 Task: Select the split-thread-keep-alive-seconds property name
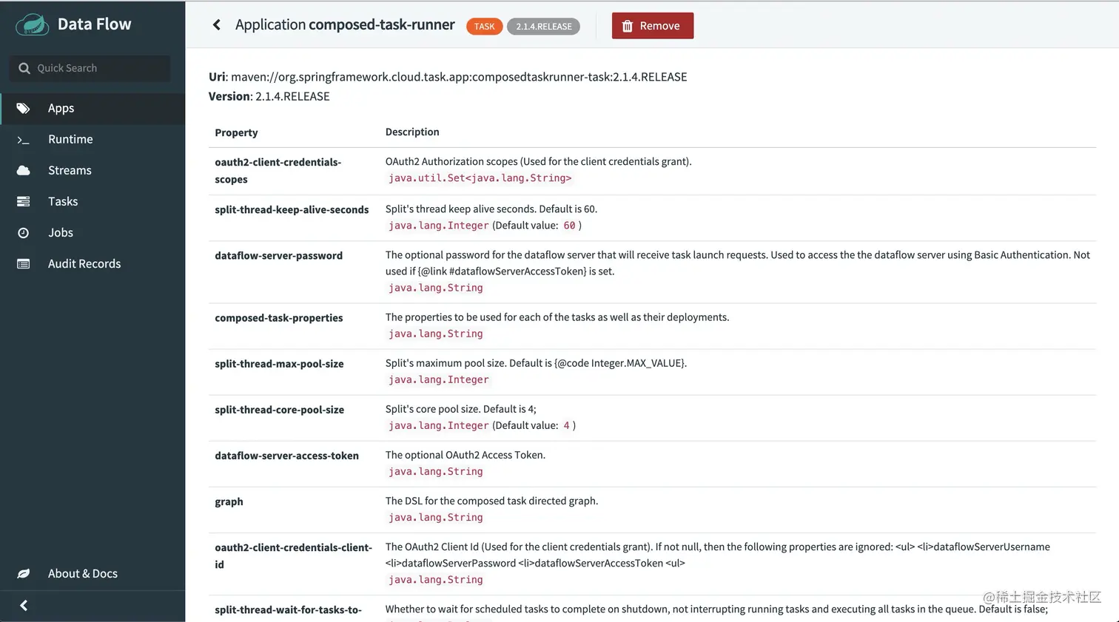(292, 209)
